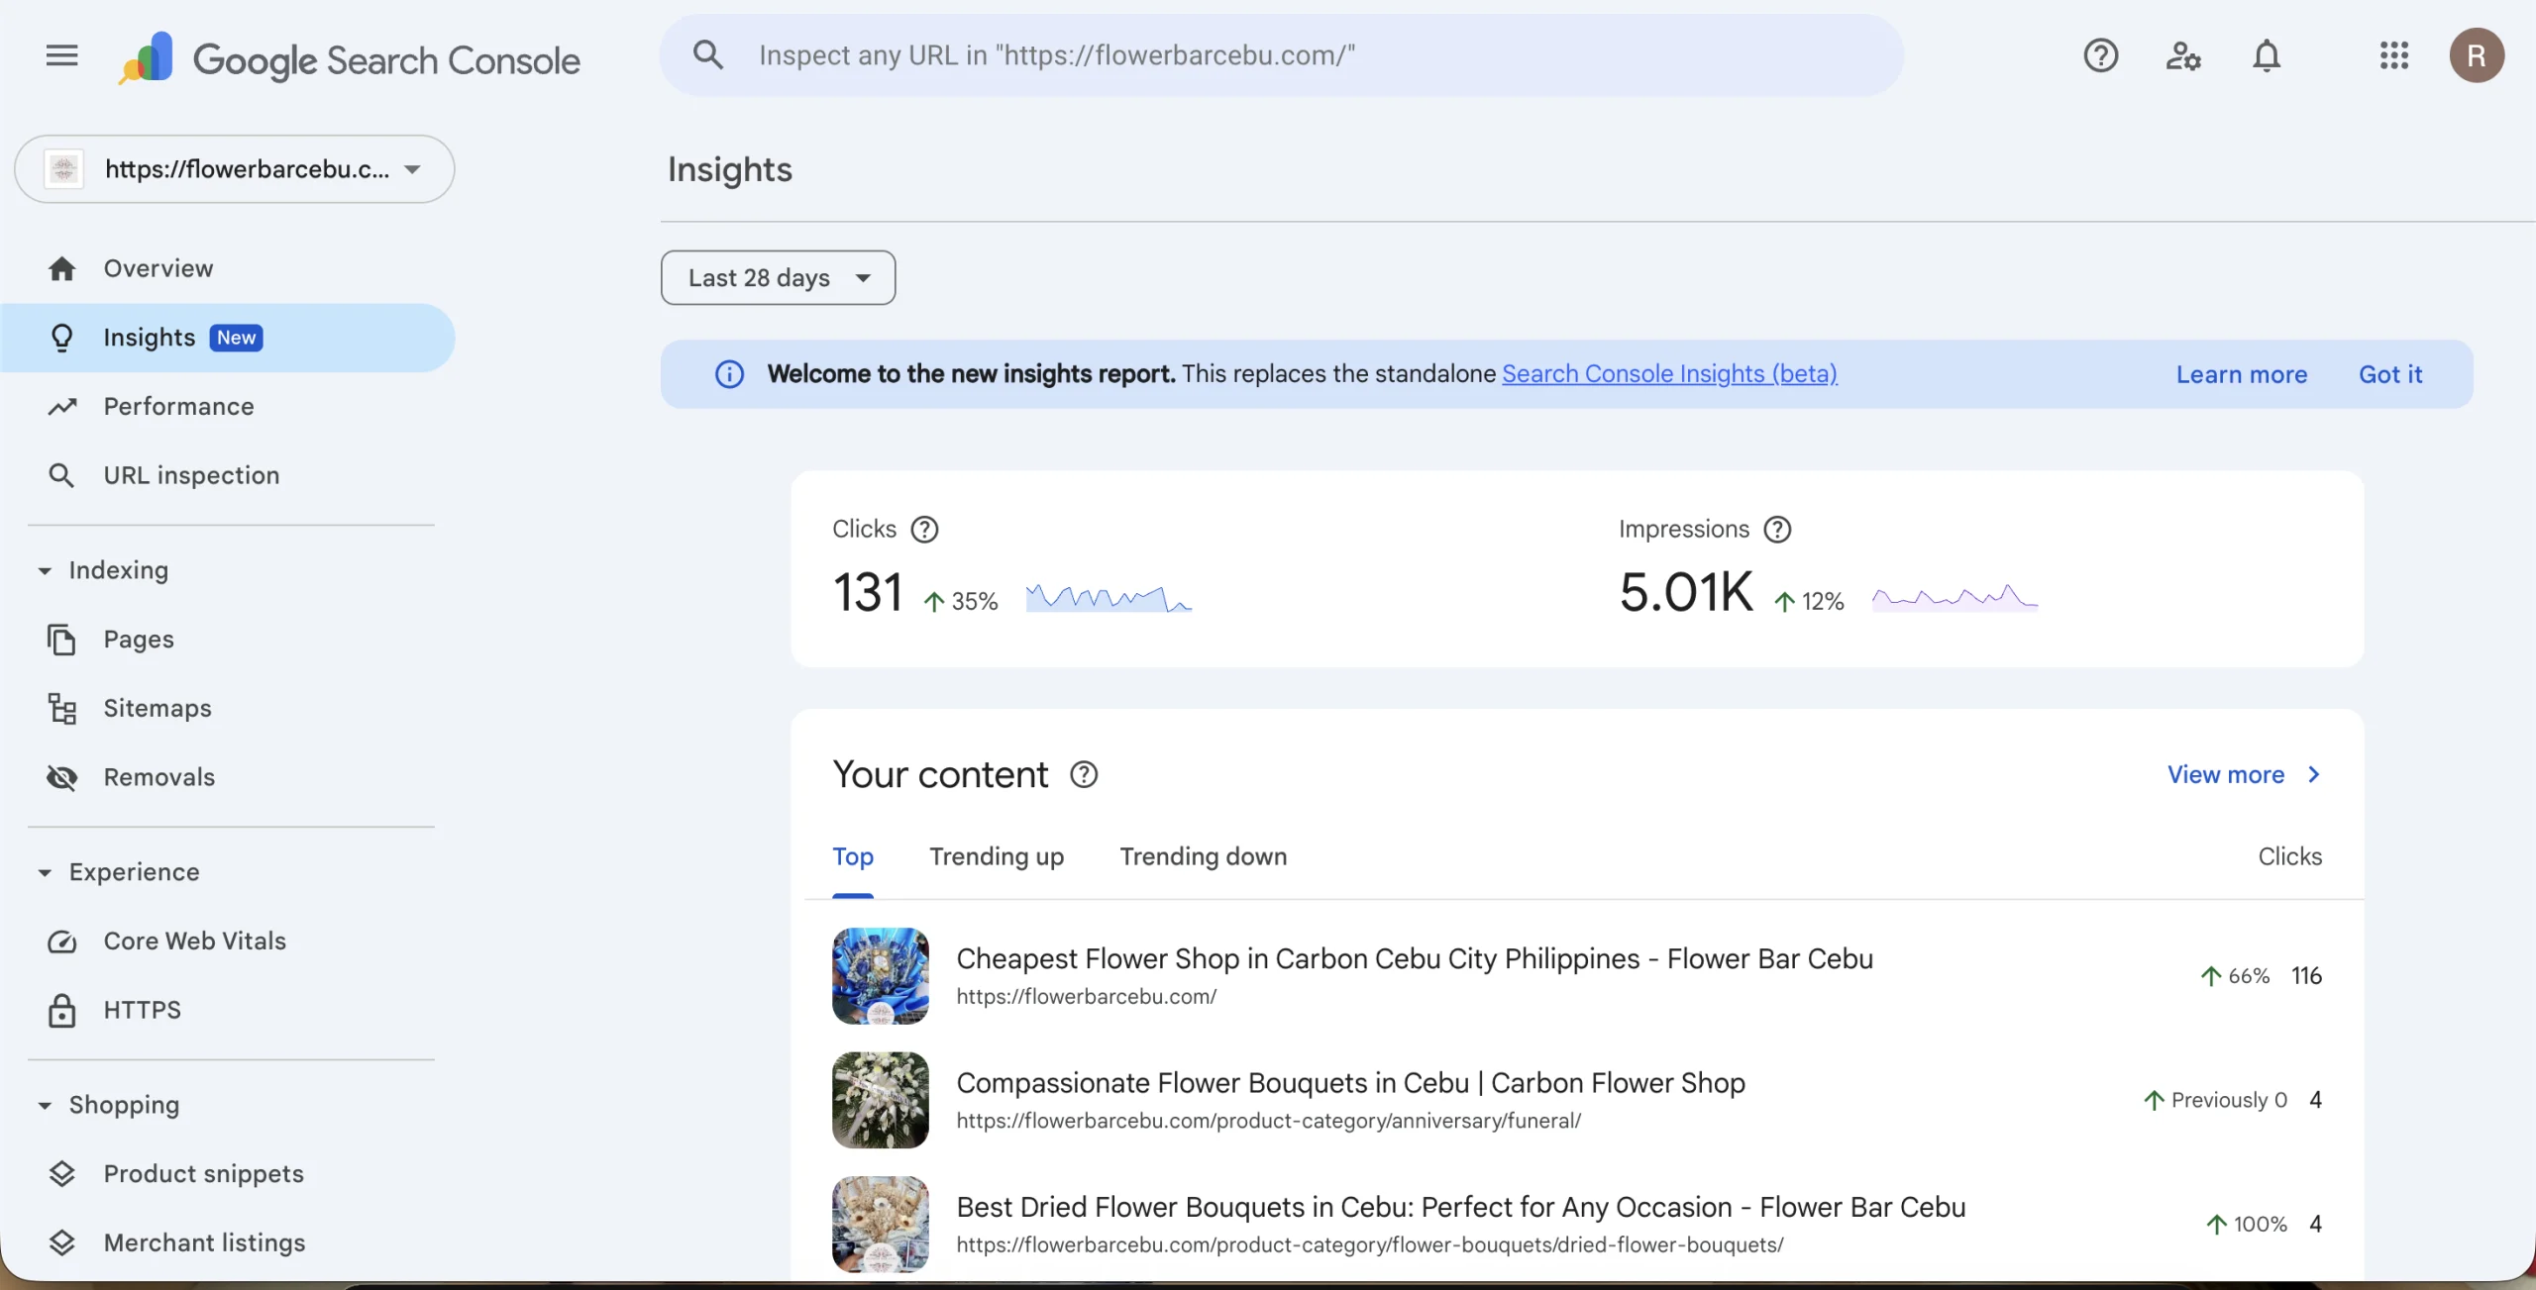
Task: Open the account avatar R
Action: (x=2477, y=55)
